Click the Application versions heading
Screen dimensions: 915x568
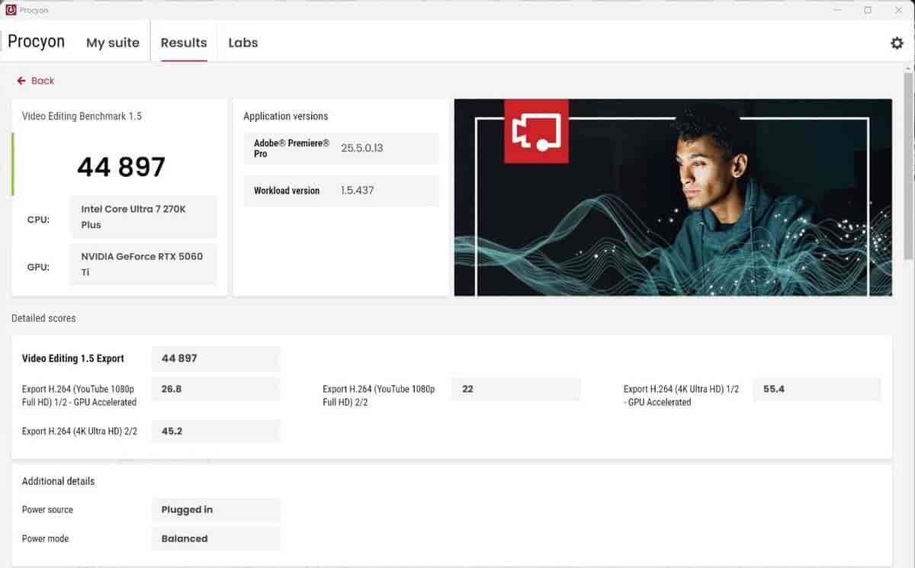pyautogui.click(x=286, y=117)
